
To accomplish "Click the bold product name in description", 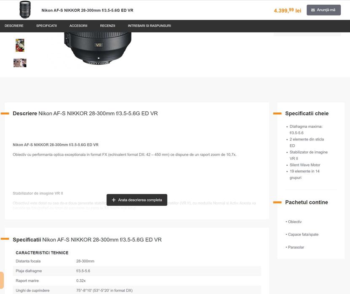I will 56,145.
